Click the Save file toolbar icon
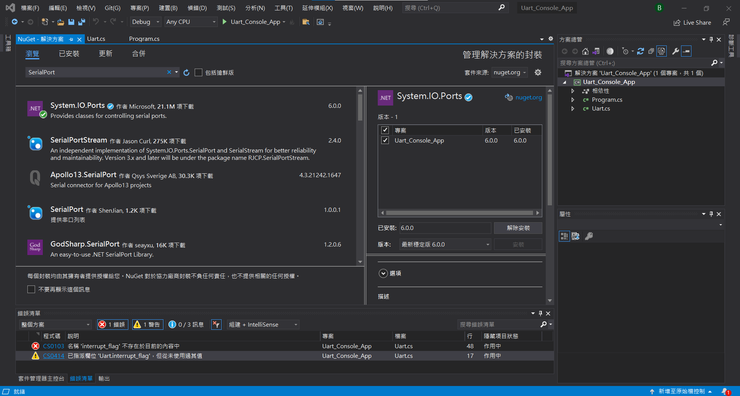740x396 pixels. (x=71, y=22)
